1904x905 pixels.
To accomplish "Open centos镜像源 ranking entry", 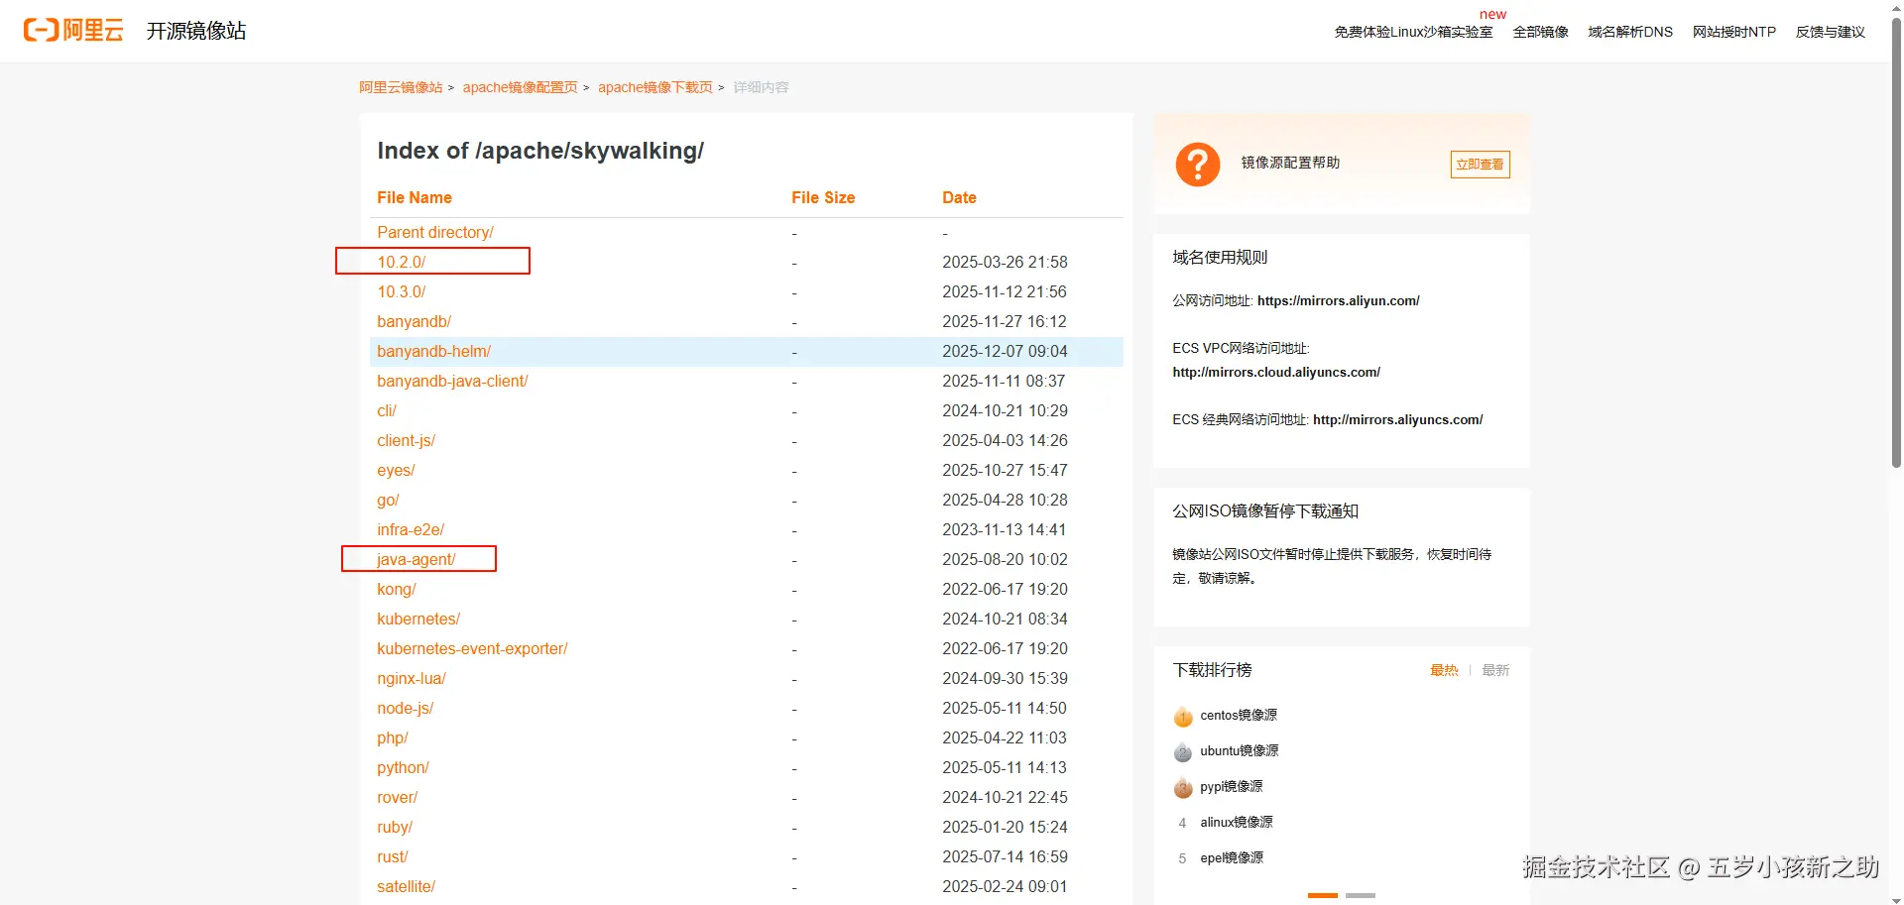I will pyautogui.click(x=1238, y=715).
